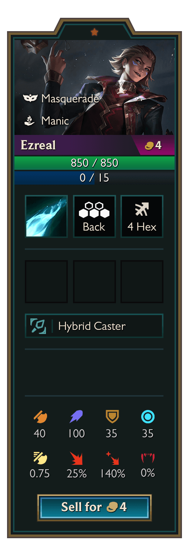The width and height of the screenshot is (189, 556).
Task: Click the crit chance icon above 25%
Action: click(x=76, y=458)
